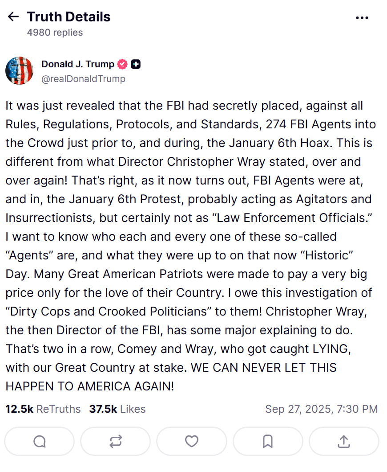The width and height of the screenshot is (387, 472).
Task: View the 12.5k ReTruths list
Action: pos(43,409)
